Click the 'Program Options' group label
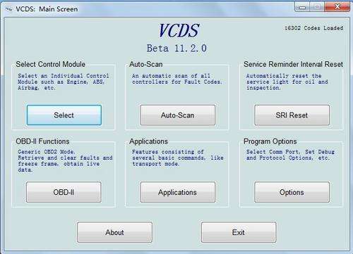 (x=270, y=141)
